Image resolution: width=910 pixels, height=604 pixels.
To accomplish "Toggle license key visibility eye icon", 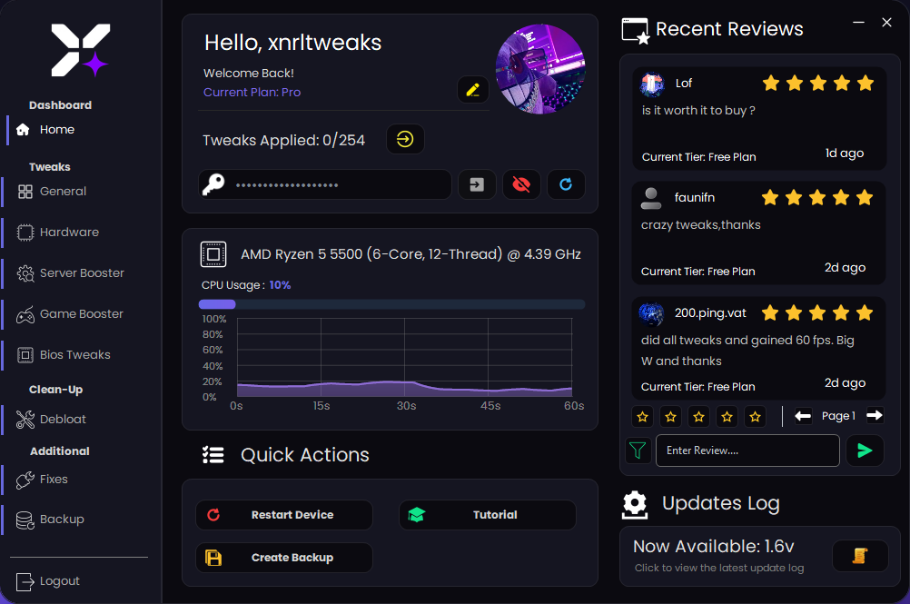I will click(x=521, y=184).
